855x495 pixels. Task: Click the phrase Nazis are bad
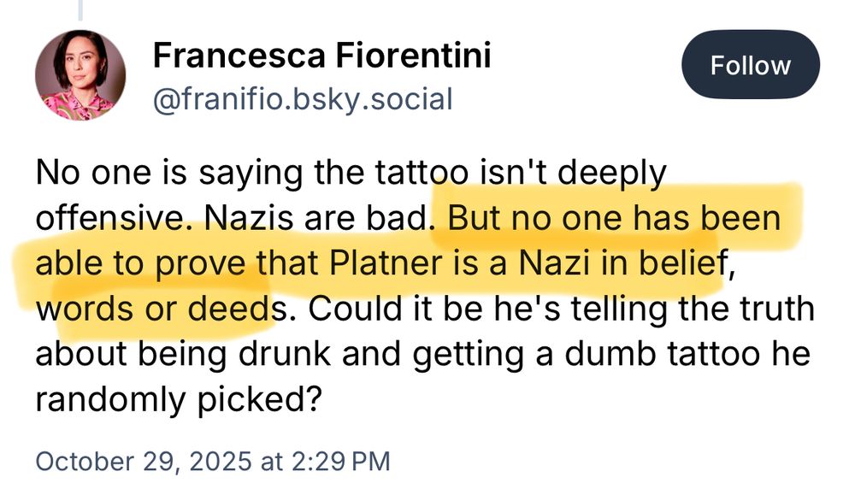[316, 217]
